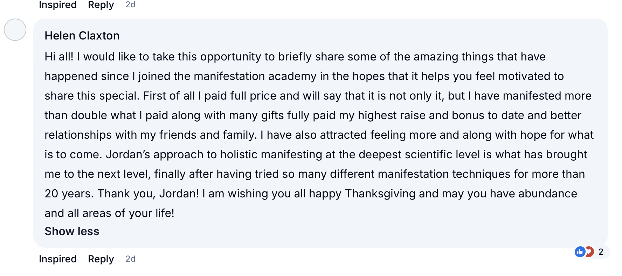Click the red heart reaction icon
This screenshot has width=622, height=276.
coord(590,252)
